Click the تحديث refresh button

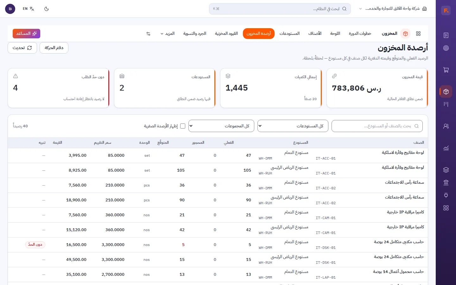point(22,48)
